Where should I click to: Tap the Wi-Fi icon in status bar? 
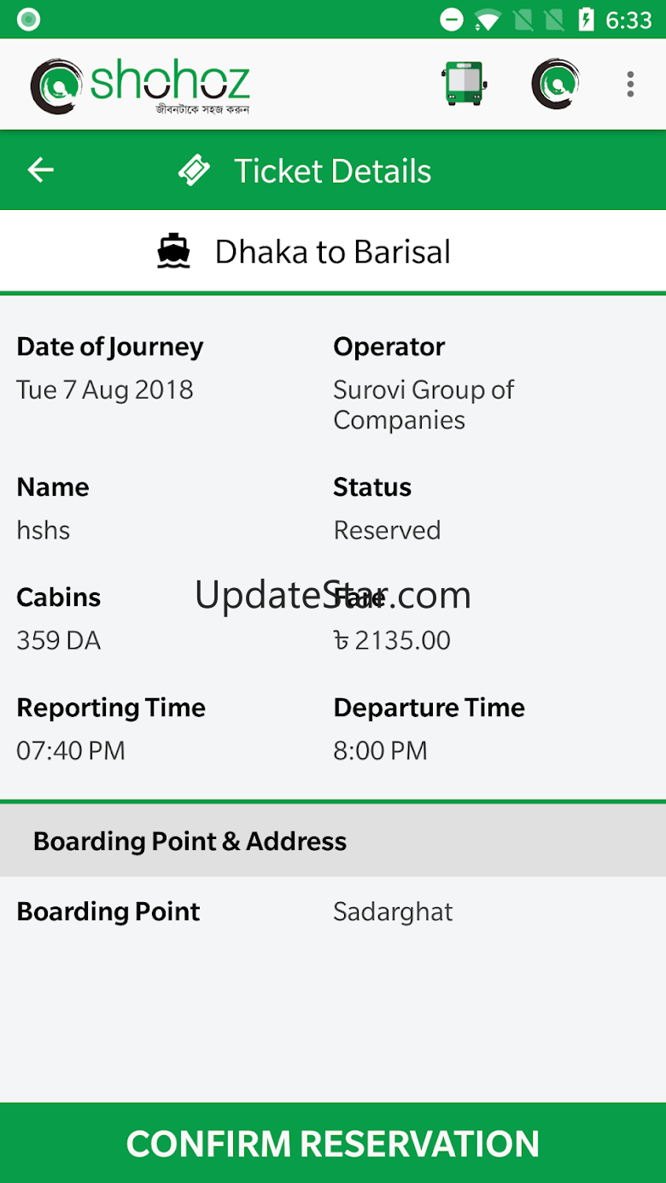click(x=487, y=20)
